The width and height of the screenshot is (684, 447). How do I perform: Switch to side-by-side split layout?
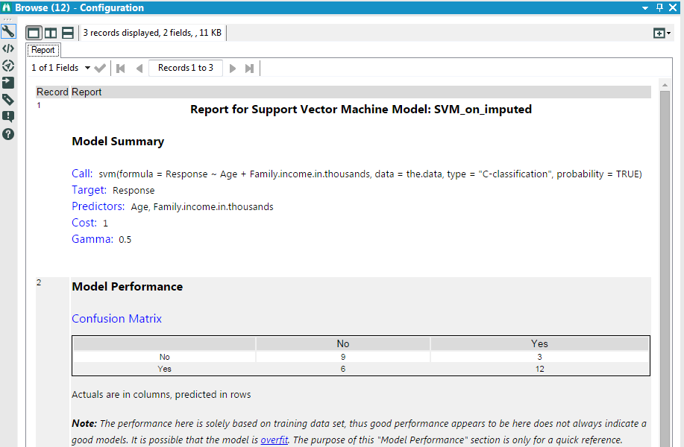[50, 33]
